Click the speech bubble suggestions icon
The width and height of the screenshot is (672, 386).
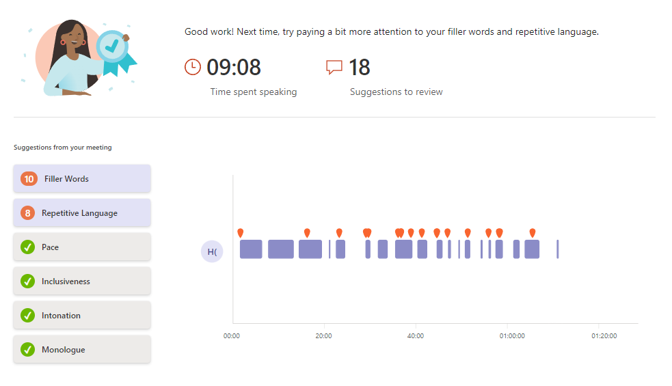[x=334, y=67]
